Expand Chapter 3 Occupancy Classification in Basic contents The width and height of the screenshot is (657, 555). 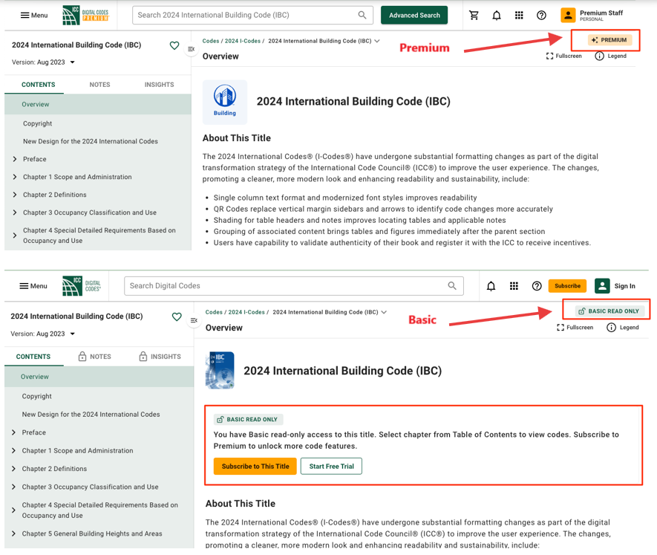[x=13, y=487]
